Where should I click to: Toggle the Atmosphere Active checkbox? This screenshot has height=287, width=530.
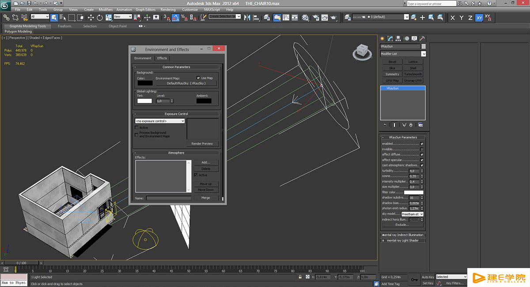coord(196,175)
